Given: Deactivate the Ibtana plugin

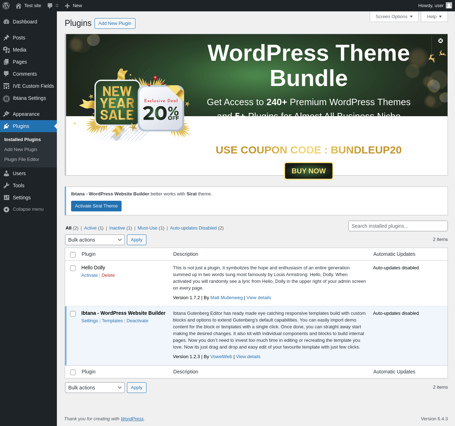Looking at the screenshot, I should [x=137, y=321].
